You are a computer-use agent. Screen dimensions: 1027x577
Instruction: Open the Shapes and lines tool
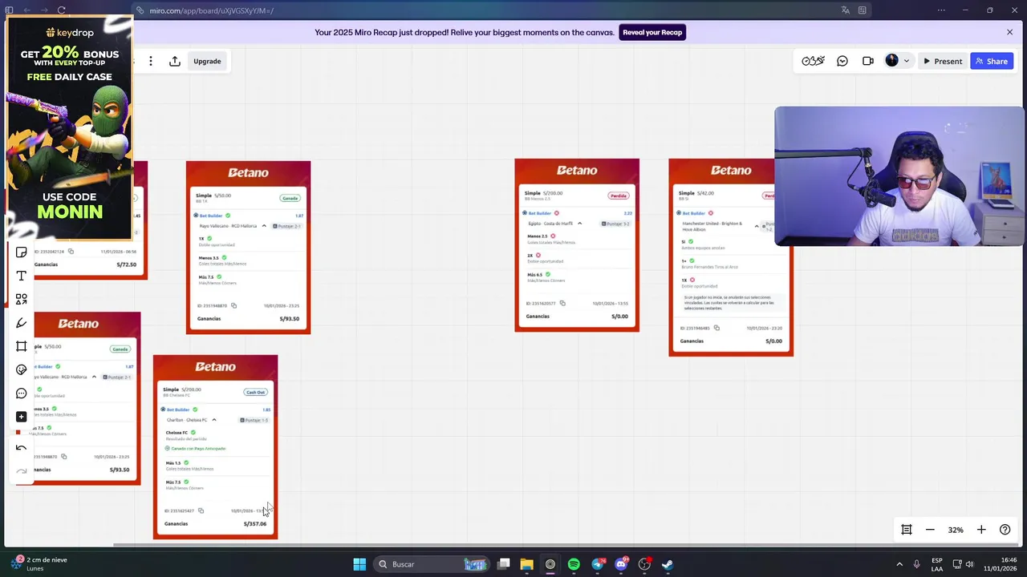22,299
